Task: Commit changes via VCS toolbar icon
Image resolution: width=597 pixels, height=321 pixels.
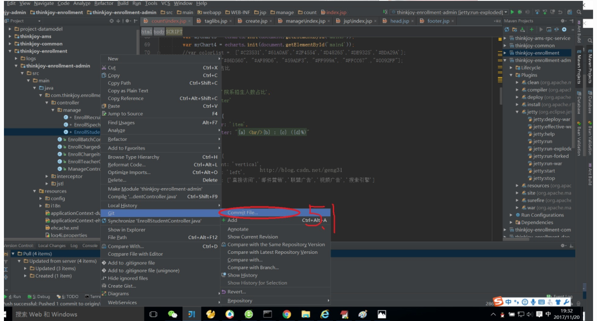Action: coord(545,12)
